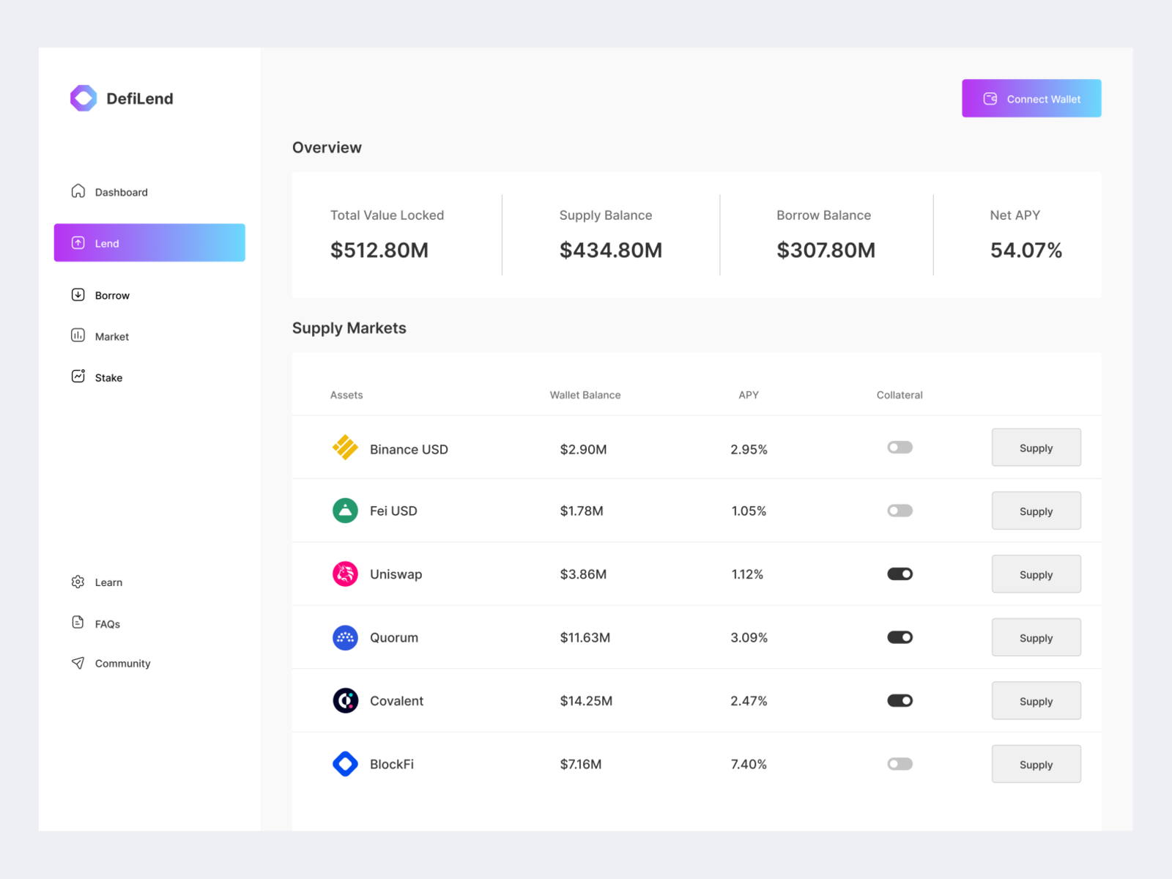
Task: Click the DefiLend logo icon
Action: [x=82, y=97]
